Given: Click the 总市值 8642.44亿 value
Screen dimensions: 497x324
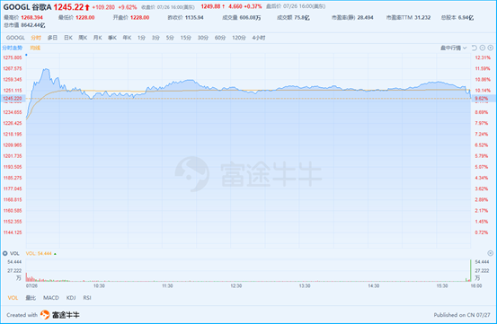Looking at the screenshot, I should (x=33, y=25).
